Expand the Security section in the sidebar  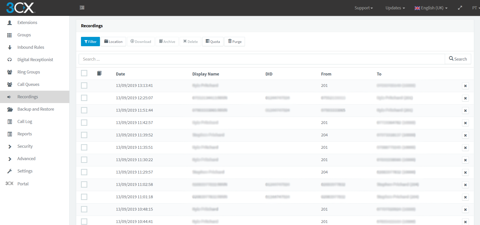(x=25, y=146)
